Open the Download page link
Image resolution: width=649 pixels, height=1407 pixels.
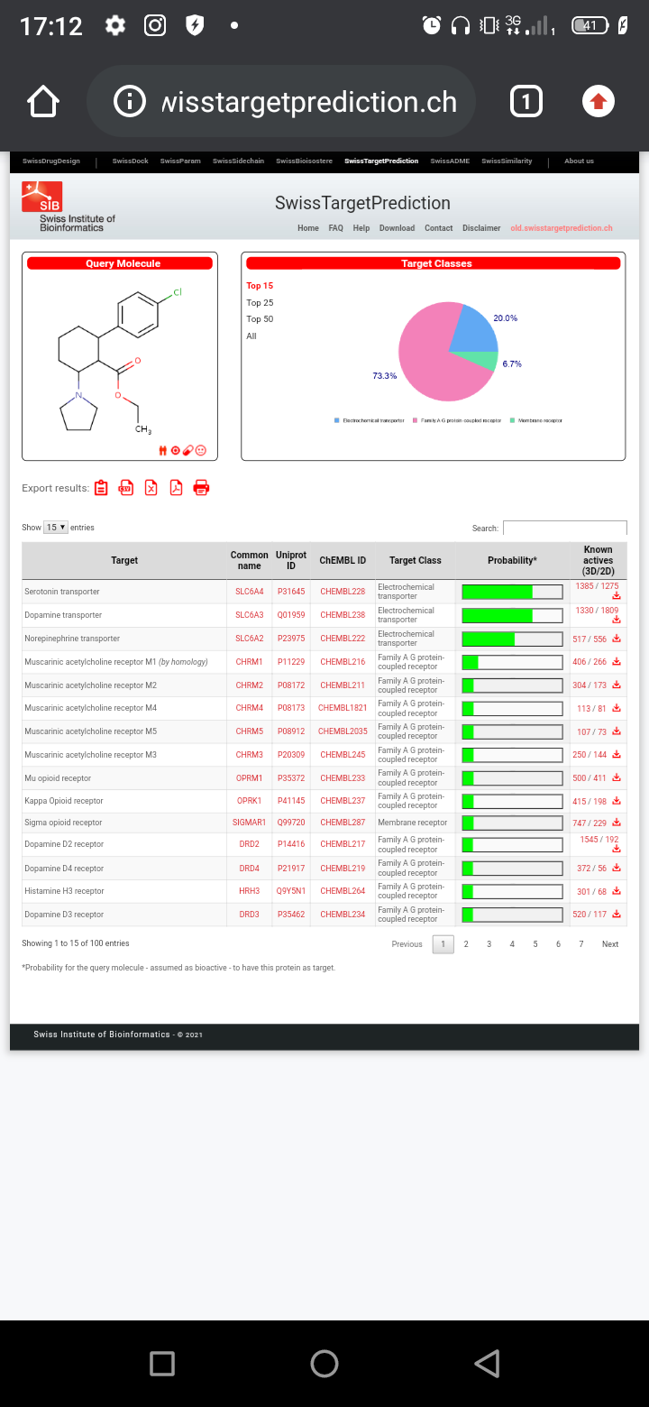[397, 228]
